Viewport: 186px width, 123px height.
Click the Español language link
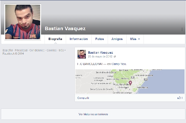click(x=8, y=50)
